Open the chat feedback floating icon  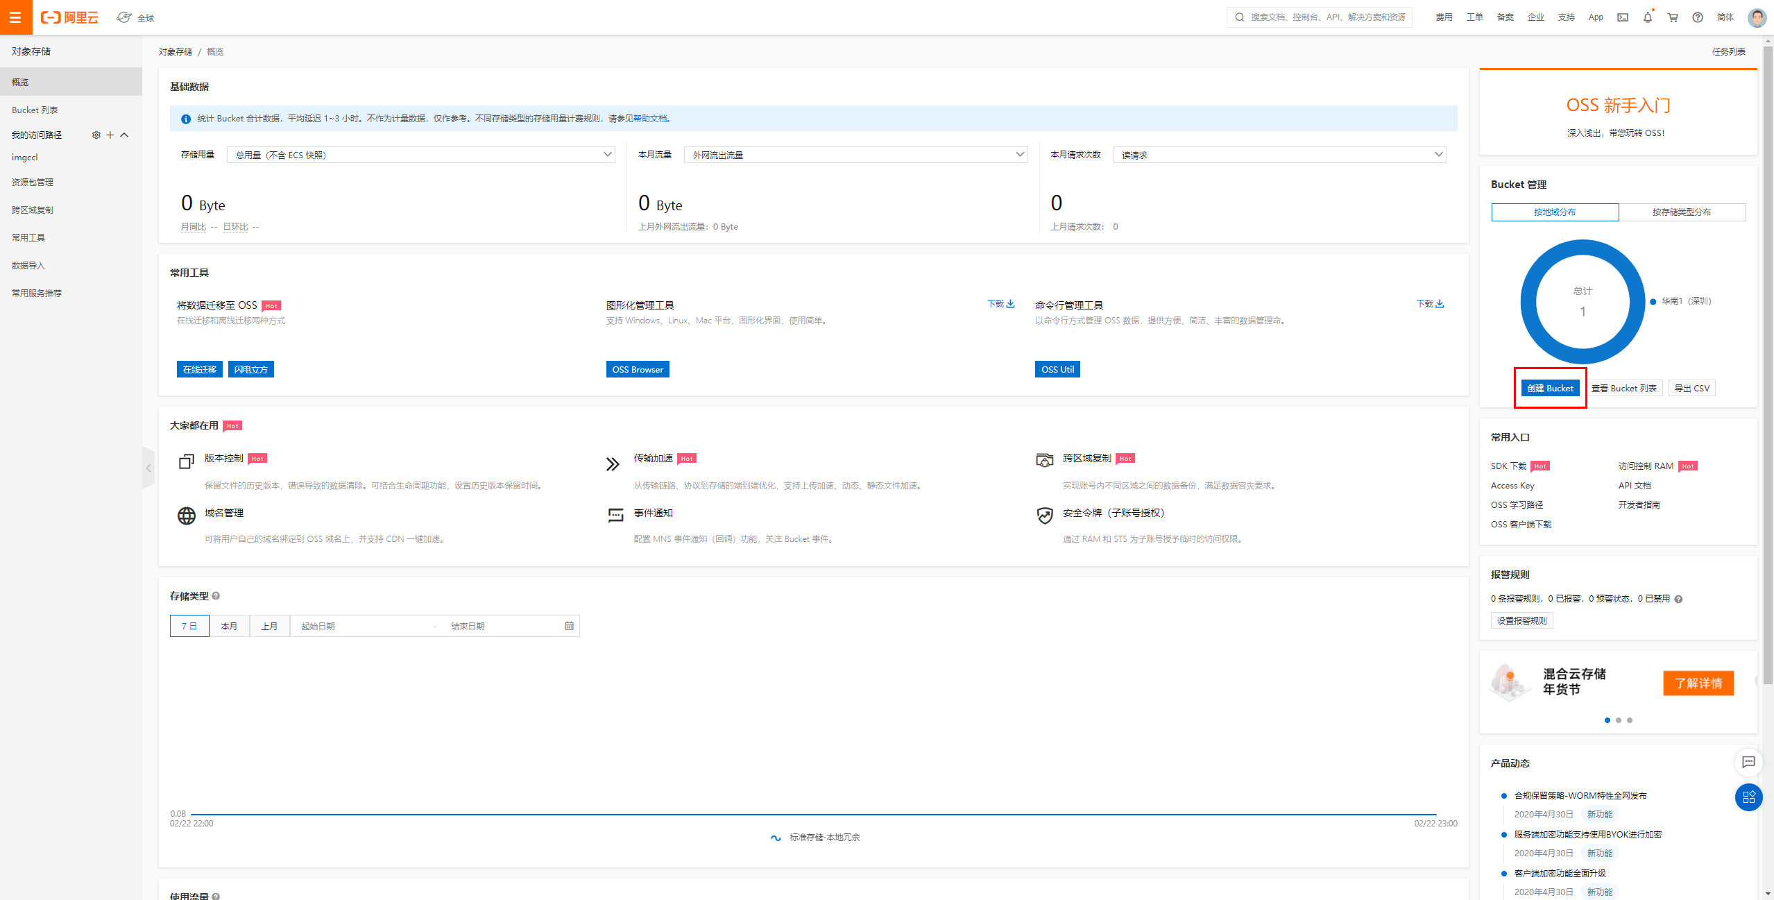[1748, 762]
